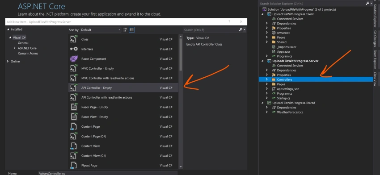
Task: Collapse the Installed templates node
Action: pos(8,29)
